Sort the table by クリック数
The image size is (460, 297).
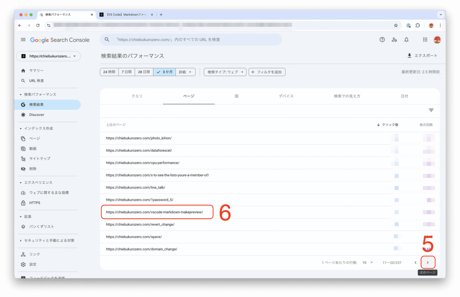tap(388, 125)
